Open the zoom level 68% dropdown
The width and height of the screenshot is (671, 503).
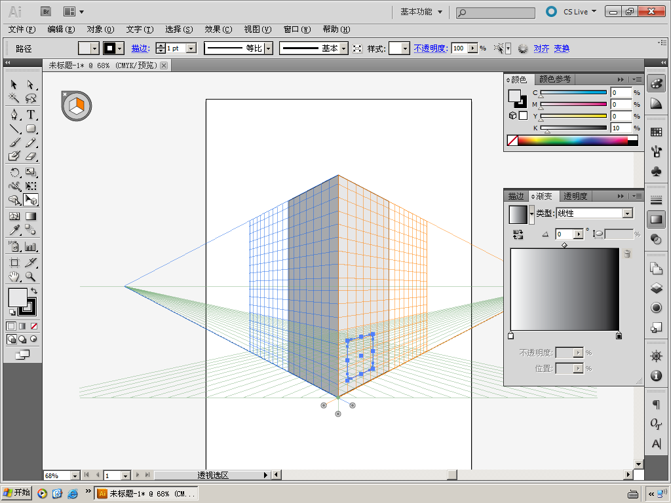click(75, 475)
